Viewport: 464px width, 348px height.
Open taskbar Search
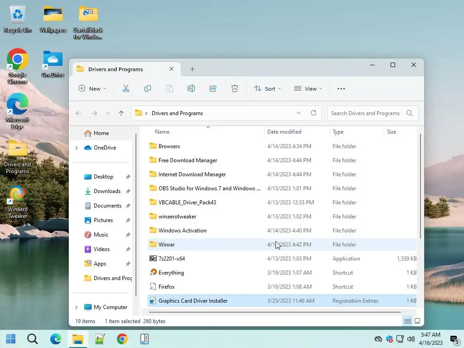[x=33, y=339]
